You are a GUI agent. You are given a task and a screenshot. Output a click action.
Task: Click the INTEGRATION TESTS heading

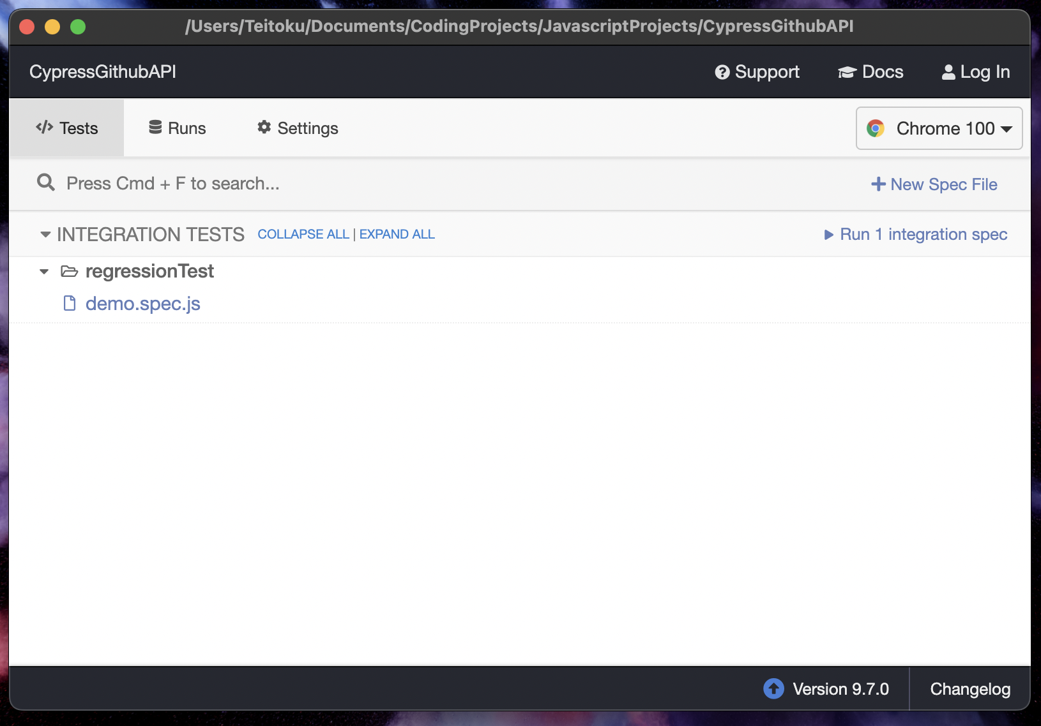click(151, 235)
